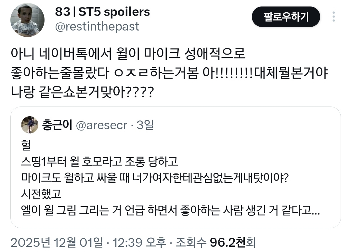Screen dimensions: 351x252
Task: Select the quoted author name 충근이
Action: 57,125
